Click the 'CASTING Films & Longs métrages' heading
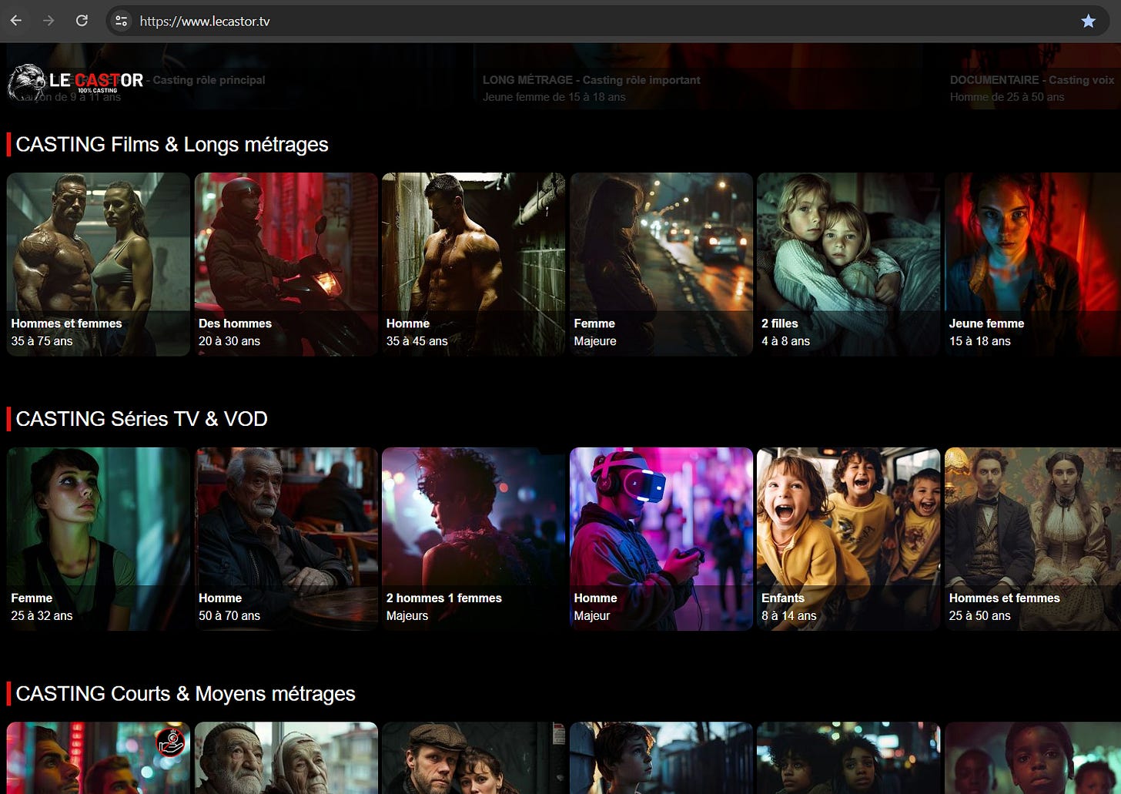This screenshot has width=1121, height=794. pyautogui.click(x=172, y=145)
